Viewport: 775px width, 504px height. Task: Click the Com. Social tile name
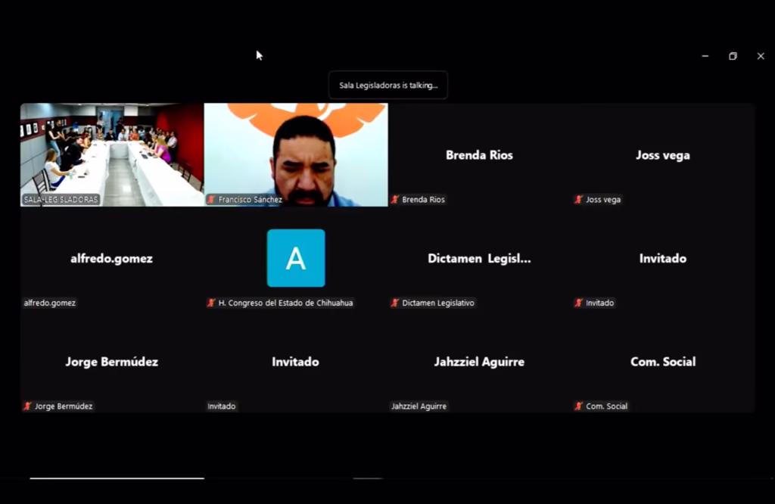pyautogui.click(x=663, y=362)
